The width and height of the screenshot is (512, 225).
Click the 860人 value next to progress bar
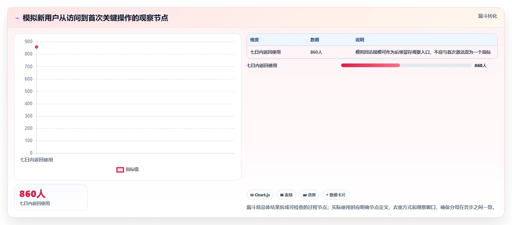(x=480, y=66)
